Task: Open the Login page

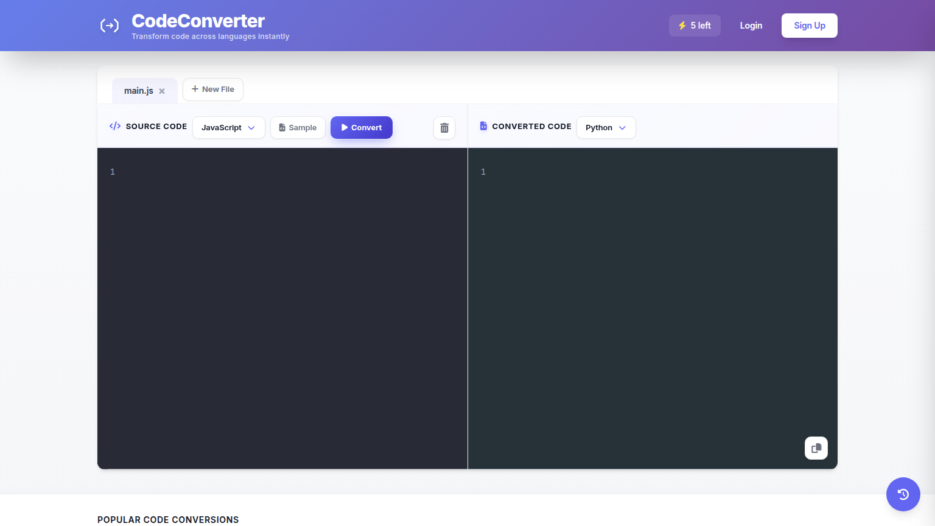Action: [x=751, y=26]
